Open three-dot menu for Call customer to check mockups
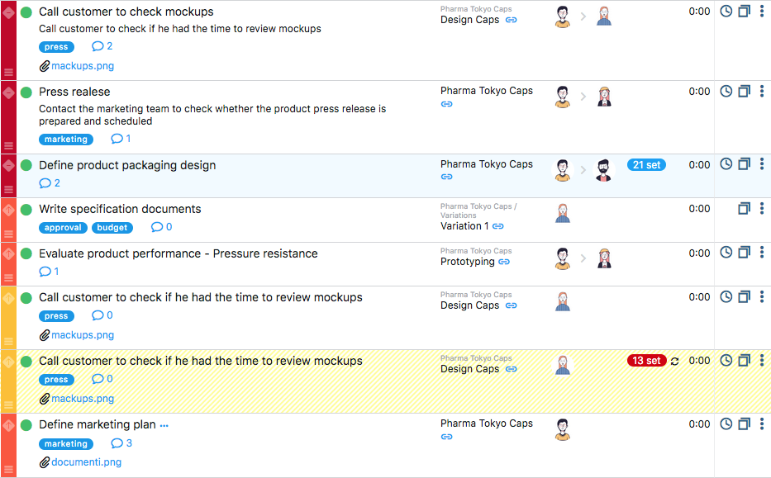The width and height of the screenshot is (771, 478). 762,12
